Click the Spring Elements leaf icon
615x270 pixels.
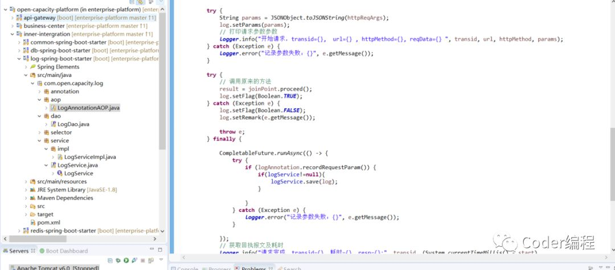[33, 67]
